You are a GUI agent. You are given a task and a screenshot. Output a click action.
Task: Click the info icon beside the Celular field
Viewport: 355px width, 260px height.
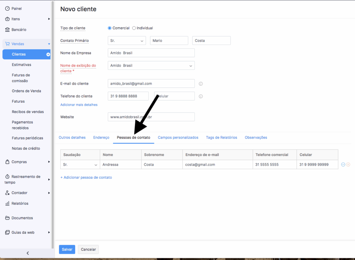click(x=201, y=96)
